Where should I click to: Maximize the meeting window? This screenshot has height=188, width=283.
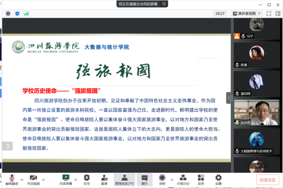click(269, 5)
